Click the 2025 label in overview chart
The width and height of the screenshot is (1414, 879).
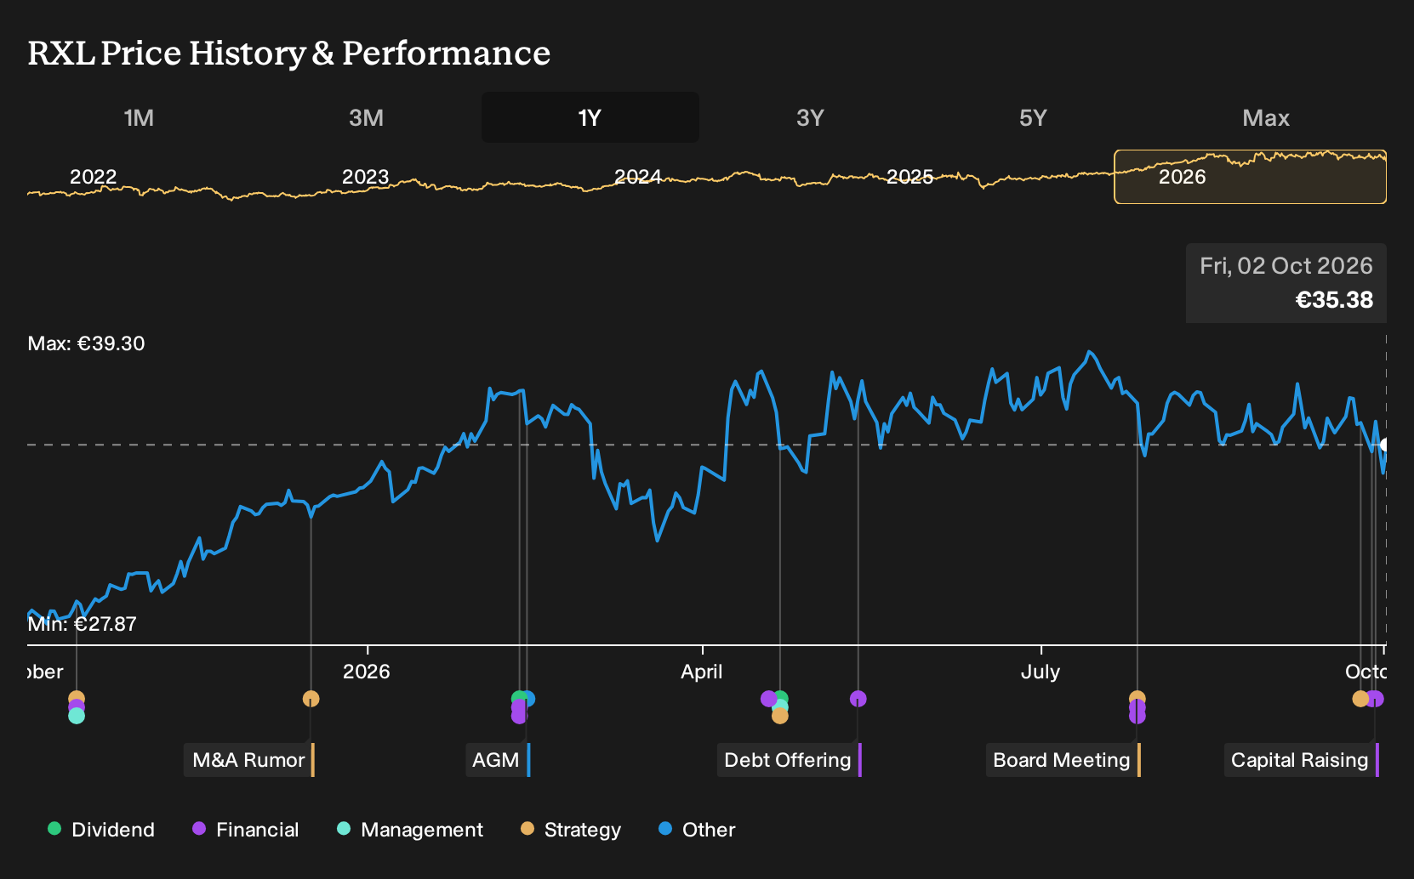tap(910, 177)
